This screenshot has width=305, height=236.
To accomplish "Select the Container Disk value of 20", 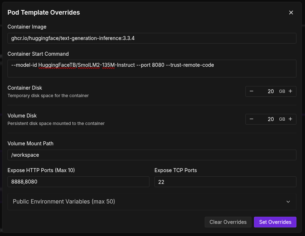I will (270, 91).
